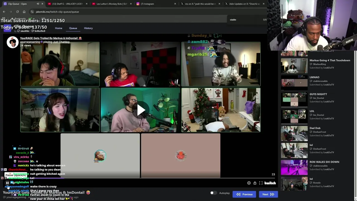Open the SirMuffin9 author link
357x201 pixels.
coord(38,31)
